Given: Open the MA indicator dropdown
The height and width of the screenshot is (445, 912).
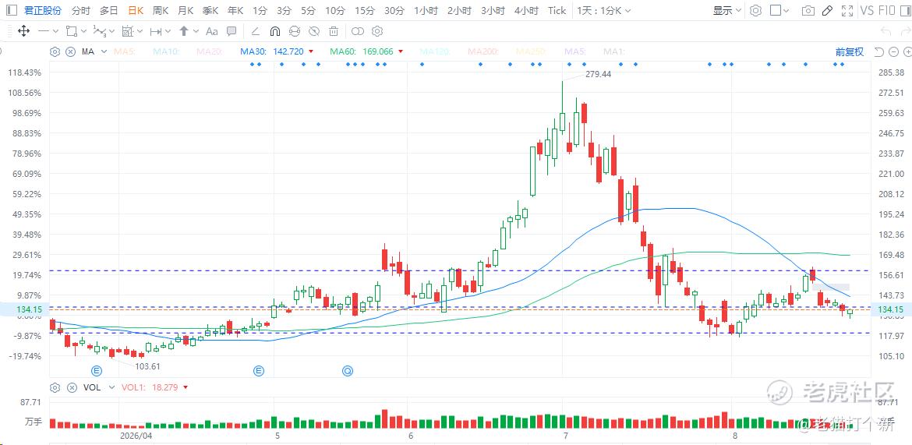Looking at the screenshot, I should coord(104,51).
